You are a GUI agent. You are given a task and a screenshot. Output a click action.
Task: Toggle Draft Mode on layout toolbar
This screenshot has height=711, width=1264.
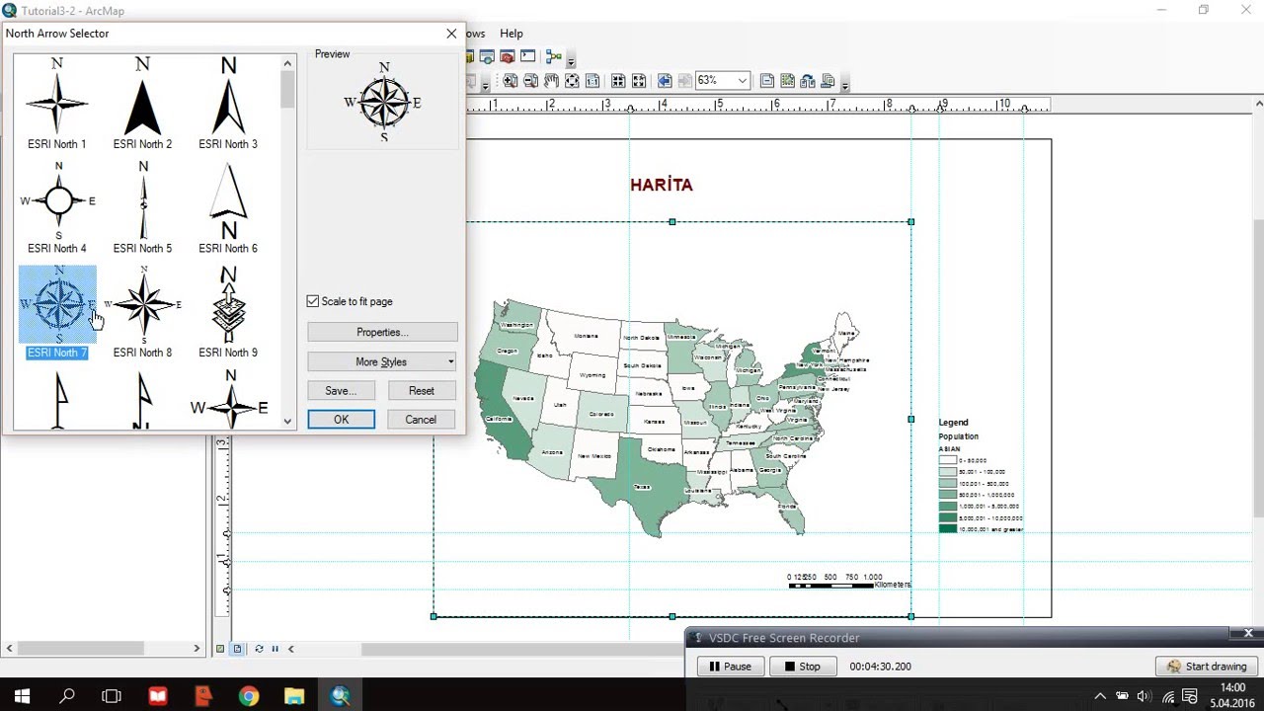click(x=766, y=81)
